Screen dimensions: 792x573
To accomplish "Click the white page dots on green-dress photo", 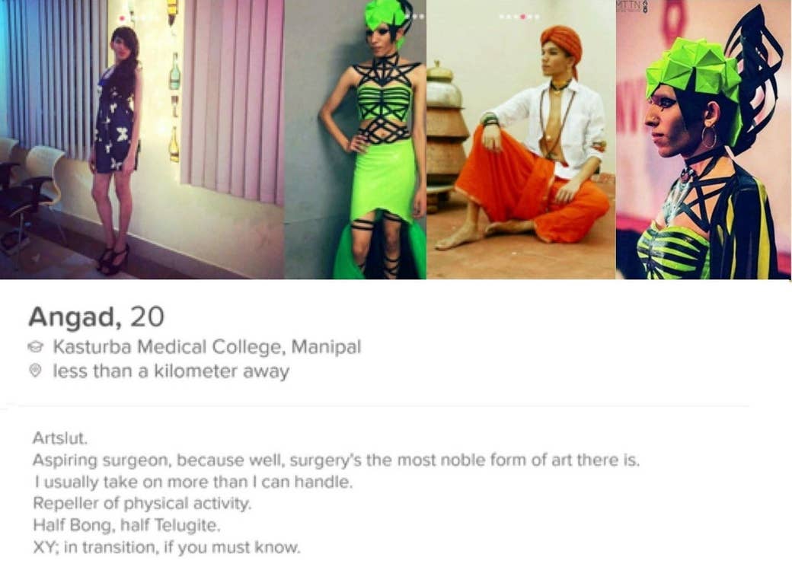I will 418,17.
